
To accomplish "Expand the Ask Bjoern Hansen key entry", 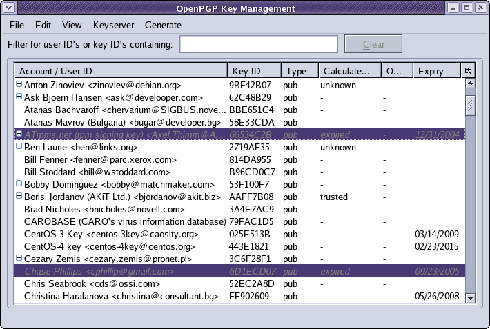I will pyautogui.click(x=19, y=97).
